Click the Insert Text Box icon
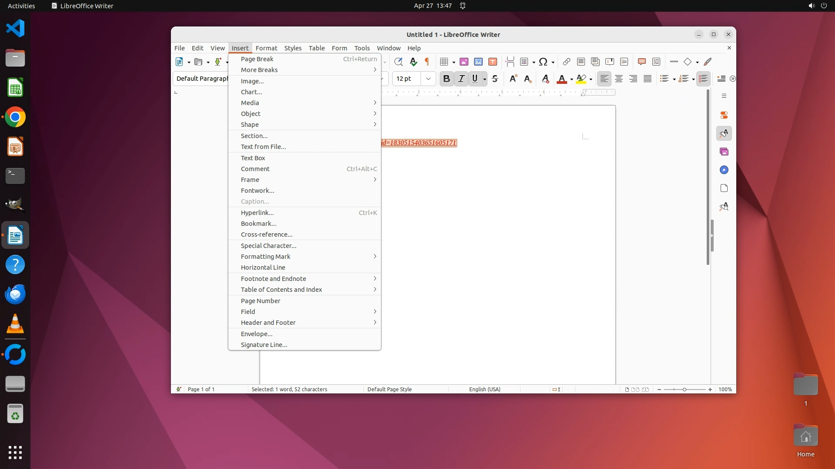This screenshot has height=469, width=835. (x=493, y=62)
